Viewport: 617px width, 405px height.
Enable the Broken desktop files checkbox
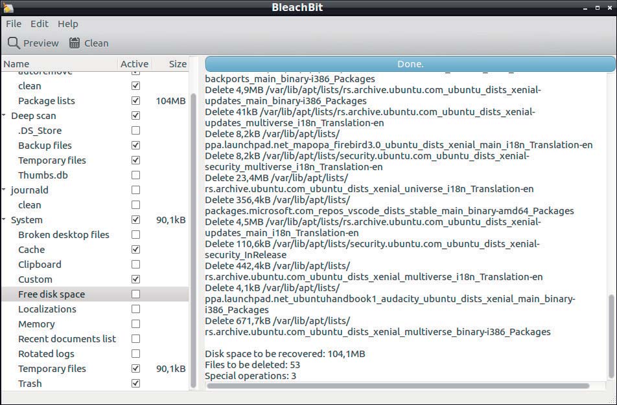[135, 234]
